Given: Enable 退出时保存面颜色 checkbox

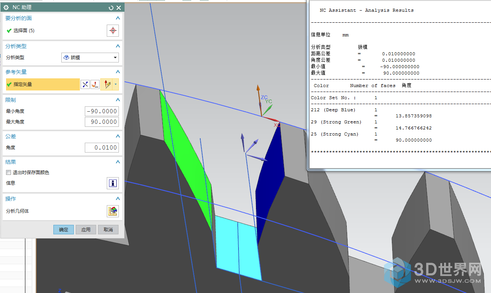Looking at the screenshot, I should pyautogui.click(x=8, y=173).
